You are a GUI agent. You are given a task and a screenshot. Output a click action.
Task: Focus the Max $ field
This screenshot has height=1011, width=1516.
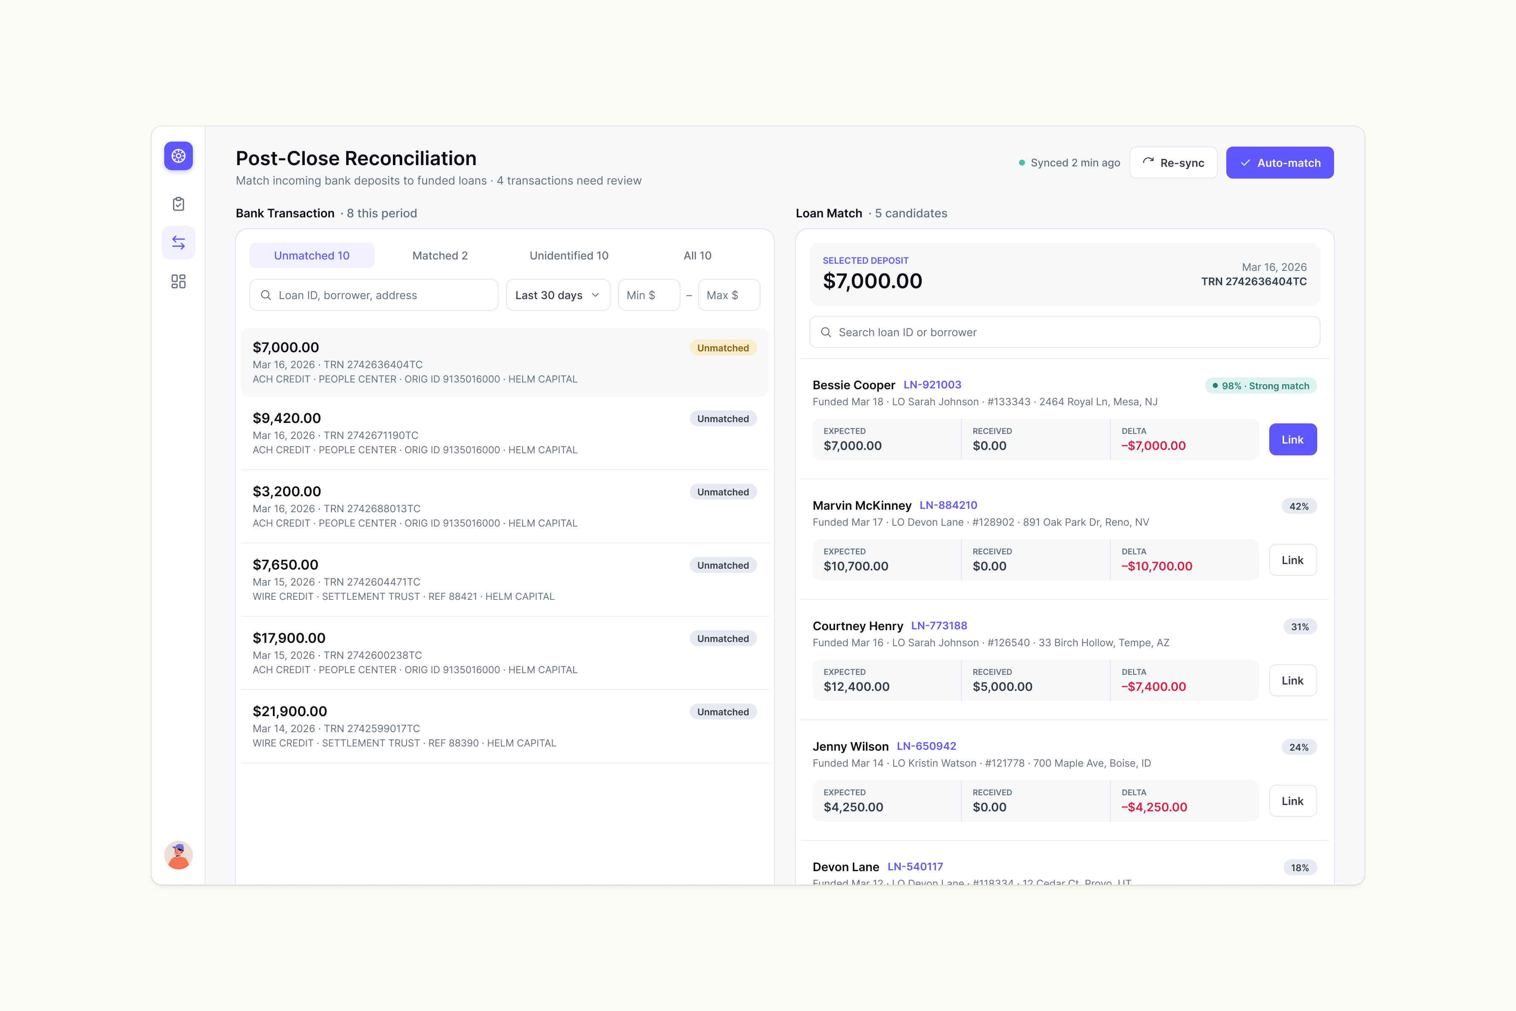tap(729, 295)
